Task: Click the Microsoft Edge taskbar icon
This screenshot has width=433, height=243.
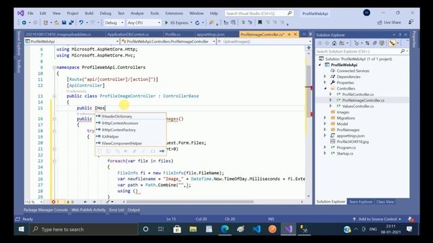Action: pos(225,229)
